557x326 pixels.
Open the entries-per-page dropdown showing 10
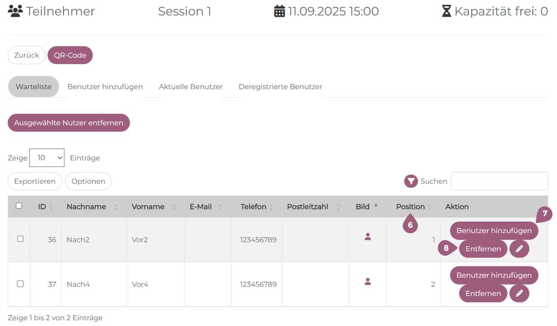(47, 158)
